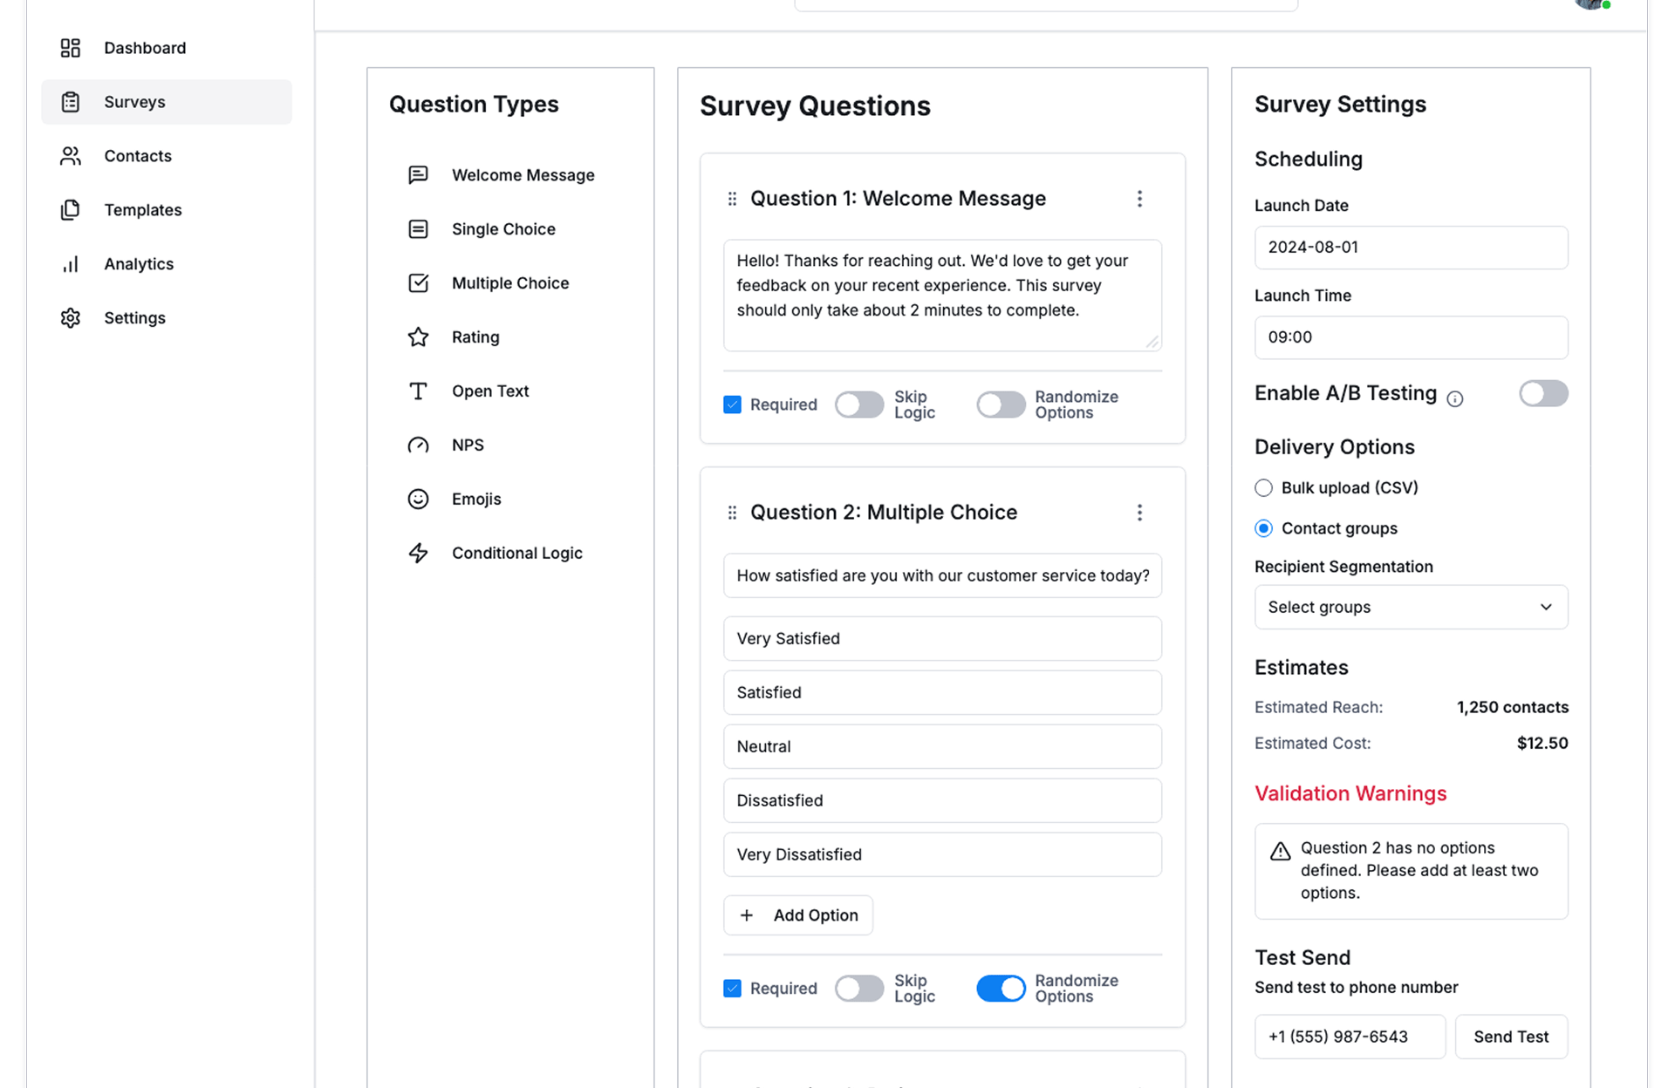Viewport: 1675px width, 1088px height.
Task: Click the Open Text type icon
Action: pyautogui.click(x=418, y=391)
